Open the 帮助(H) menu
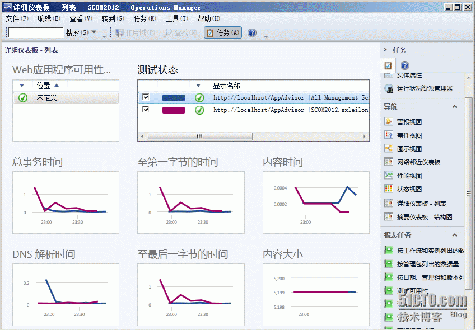Image resolution: width=475 pixels, height=330 pixels. point(208,19)
